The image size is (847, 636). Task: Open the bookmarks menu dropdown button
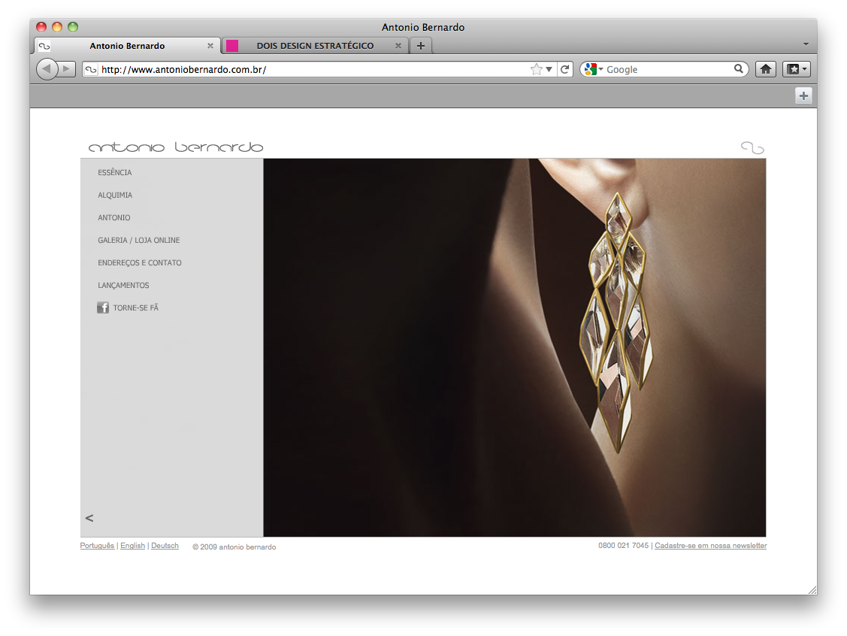pyautogui.click(x=796, y=69)
